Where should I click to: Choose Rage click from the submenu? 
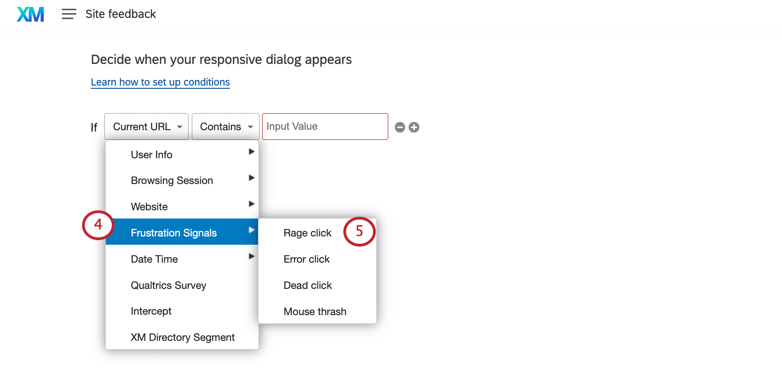point(307,233)
